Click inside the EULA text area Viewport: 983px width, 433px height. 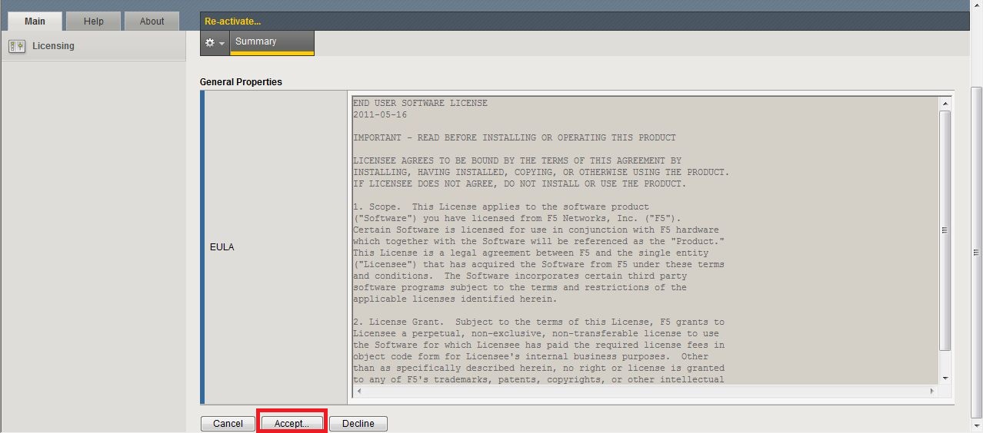tap(645, 241)
